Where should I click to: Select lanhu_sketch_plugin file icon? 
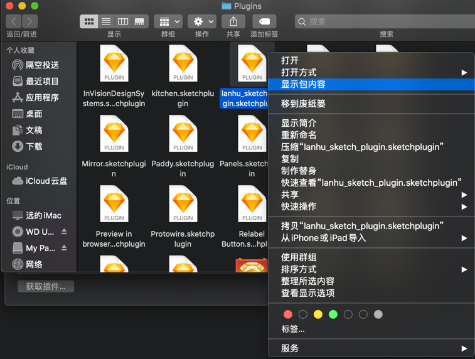tap(252, 63)
